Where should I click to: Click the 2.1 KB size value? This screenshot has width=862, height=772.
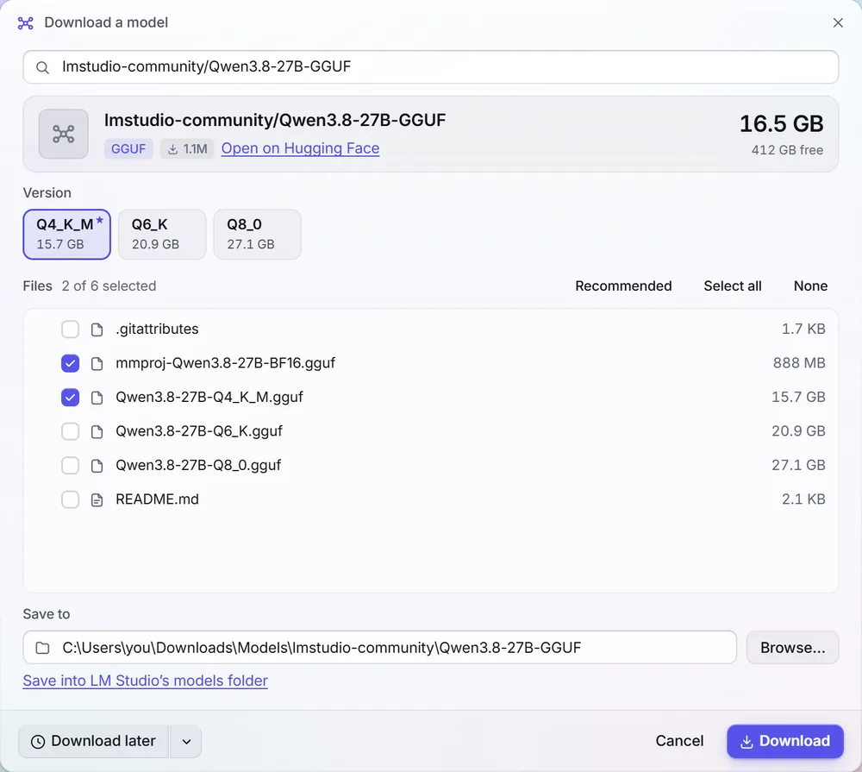click(x=803, y=499)
